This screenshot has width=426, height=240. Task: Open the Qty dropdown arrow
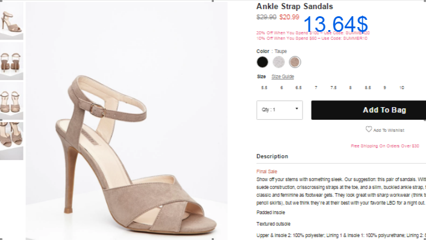(x=296, y=109)
